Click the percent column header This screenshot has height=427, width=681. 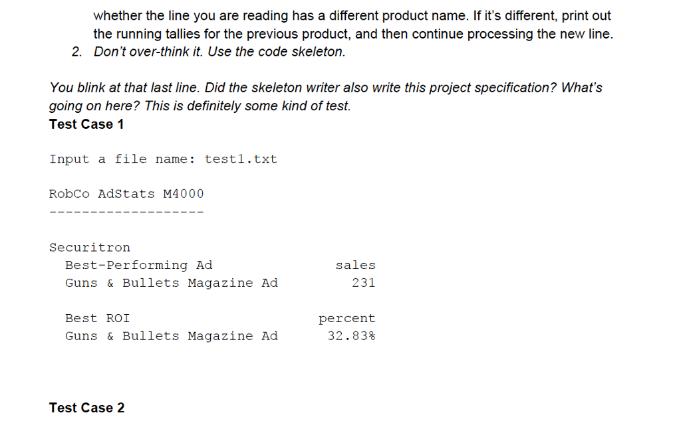coord(347,319)
